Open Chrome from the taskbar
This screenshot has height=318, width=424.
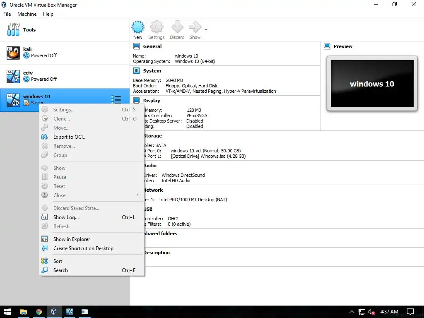39,312
